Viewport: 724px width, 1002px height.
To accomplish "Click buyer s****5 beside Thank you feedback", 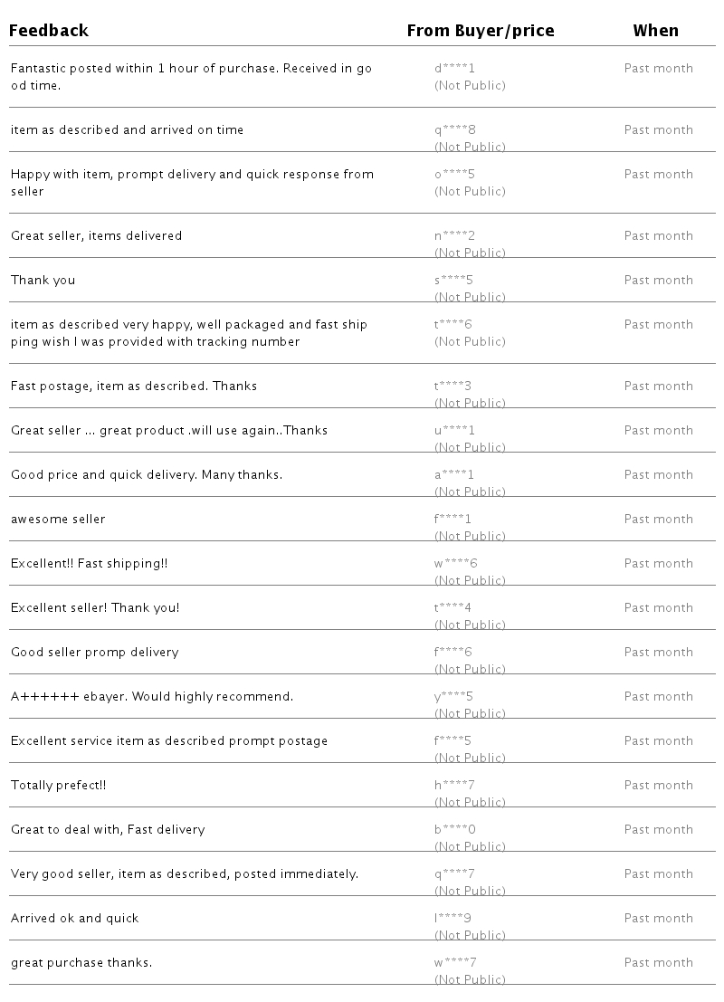I will pos(454,280).
